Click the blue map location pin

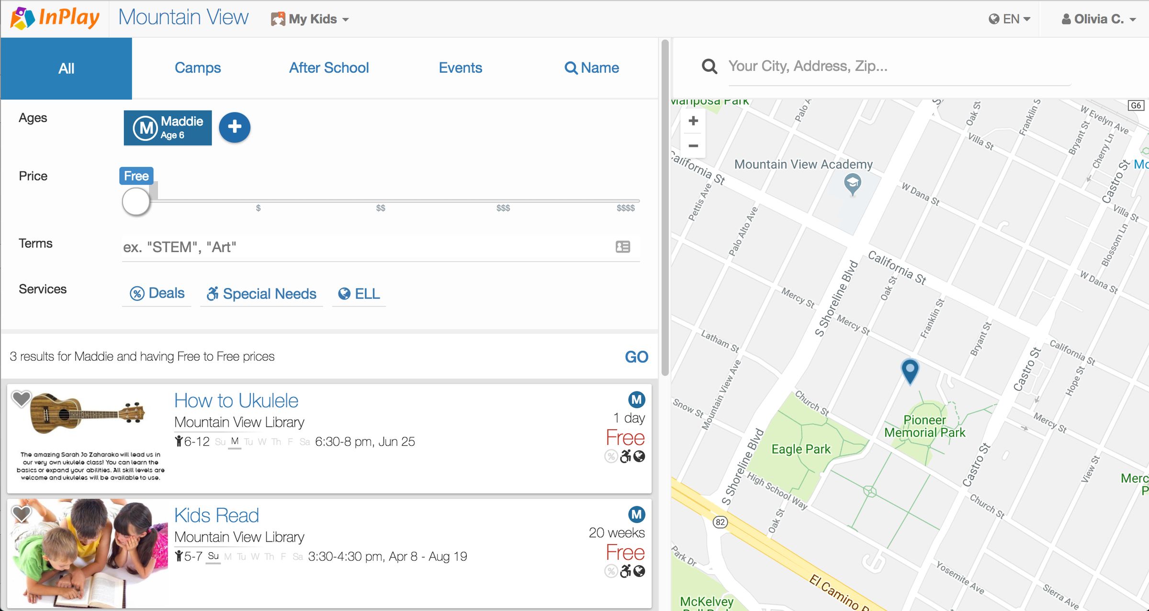(x=910, y=370)
